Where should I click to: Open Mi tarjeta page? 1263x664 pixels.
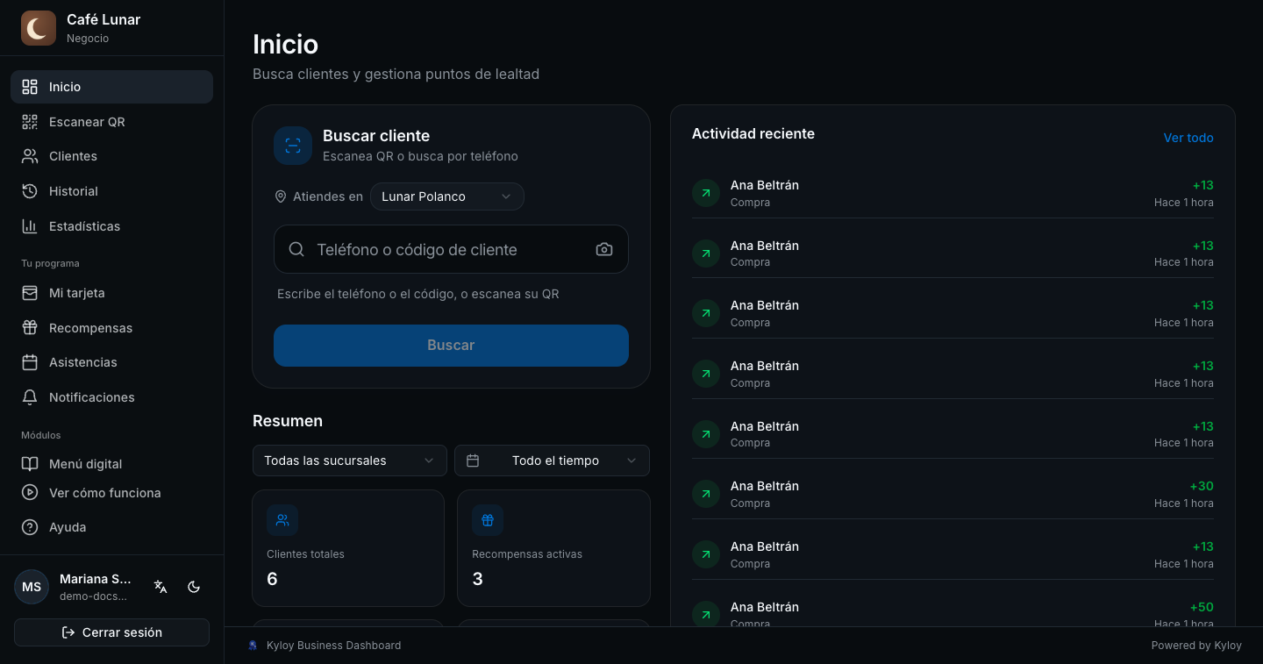(x=111, y=293)
